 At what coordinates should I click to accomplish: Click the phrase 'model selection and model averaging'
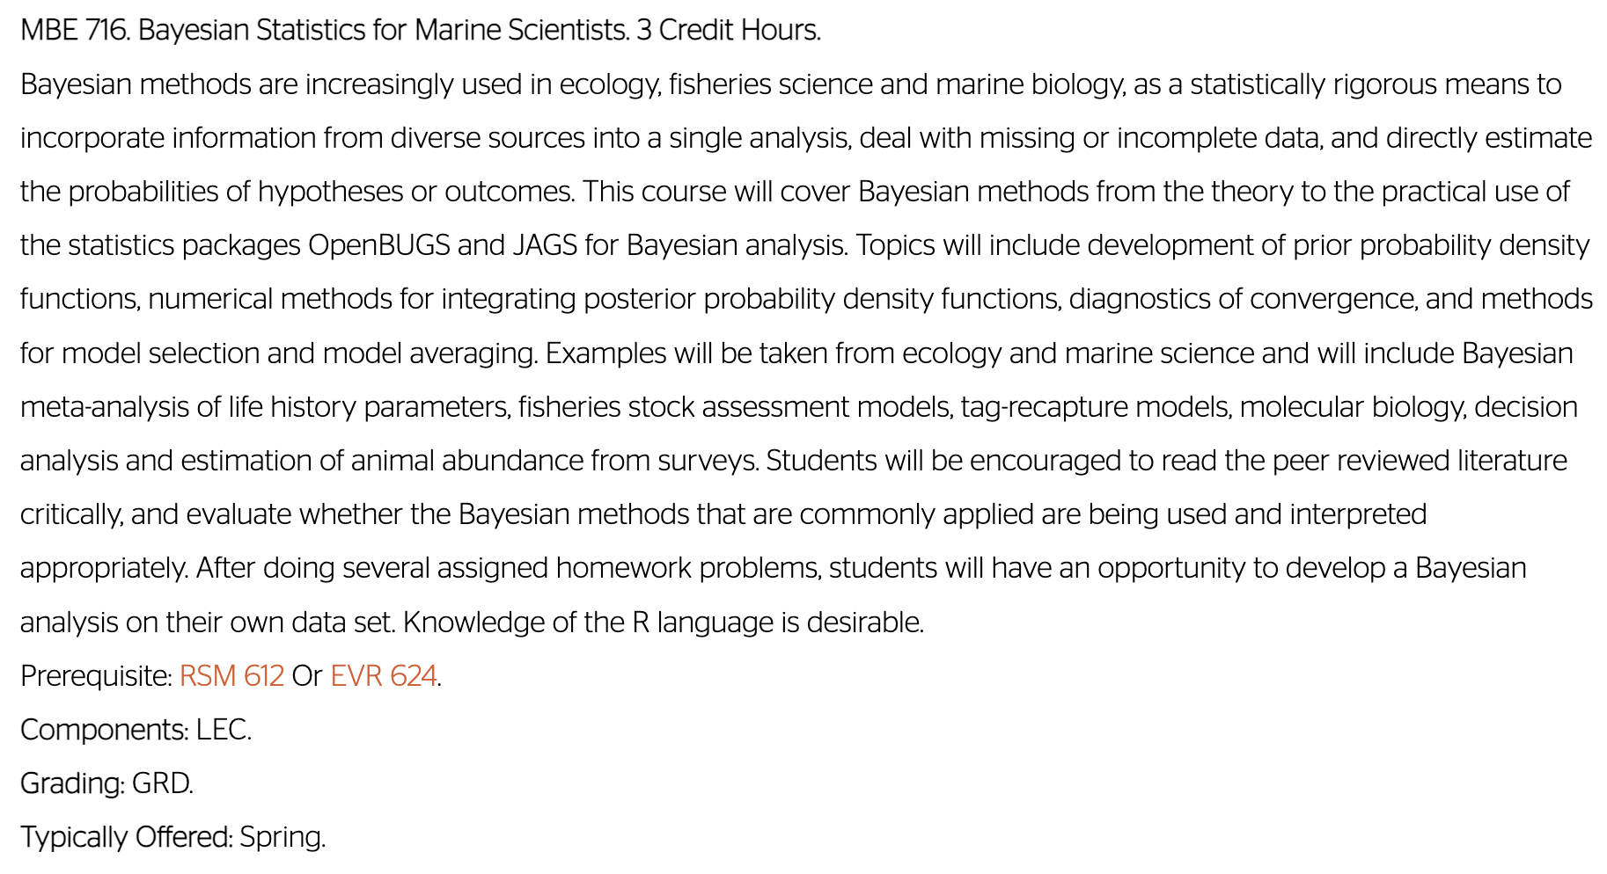click(299, 353)
